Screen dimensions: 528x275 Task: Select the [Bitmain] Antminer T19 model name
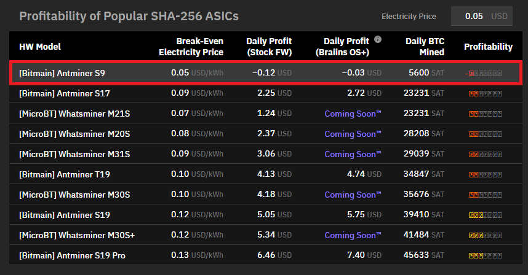coord(65,174)
